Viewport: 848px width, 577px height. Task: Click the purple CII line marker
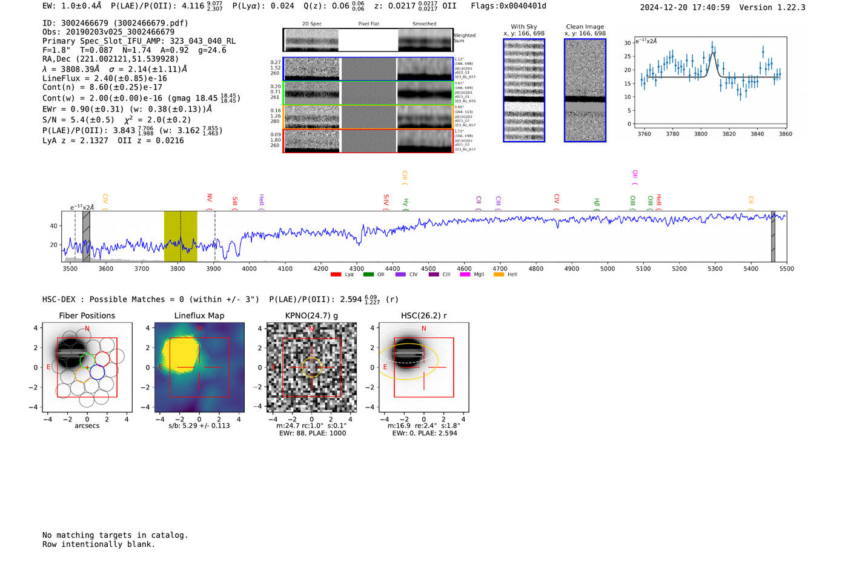point(479,202)
